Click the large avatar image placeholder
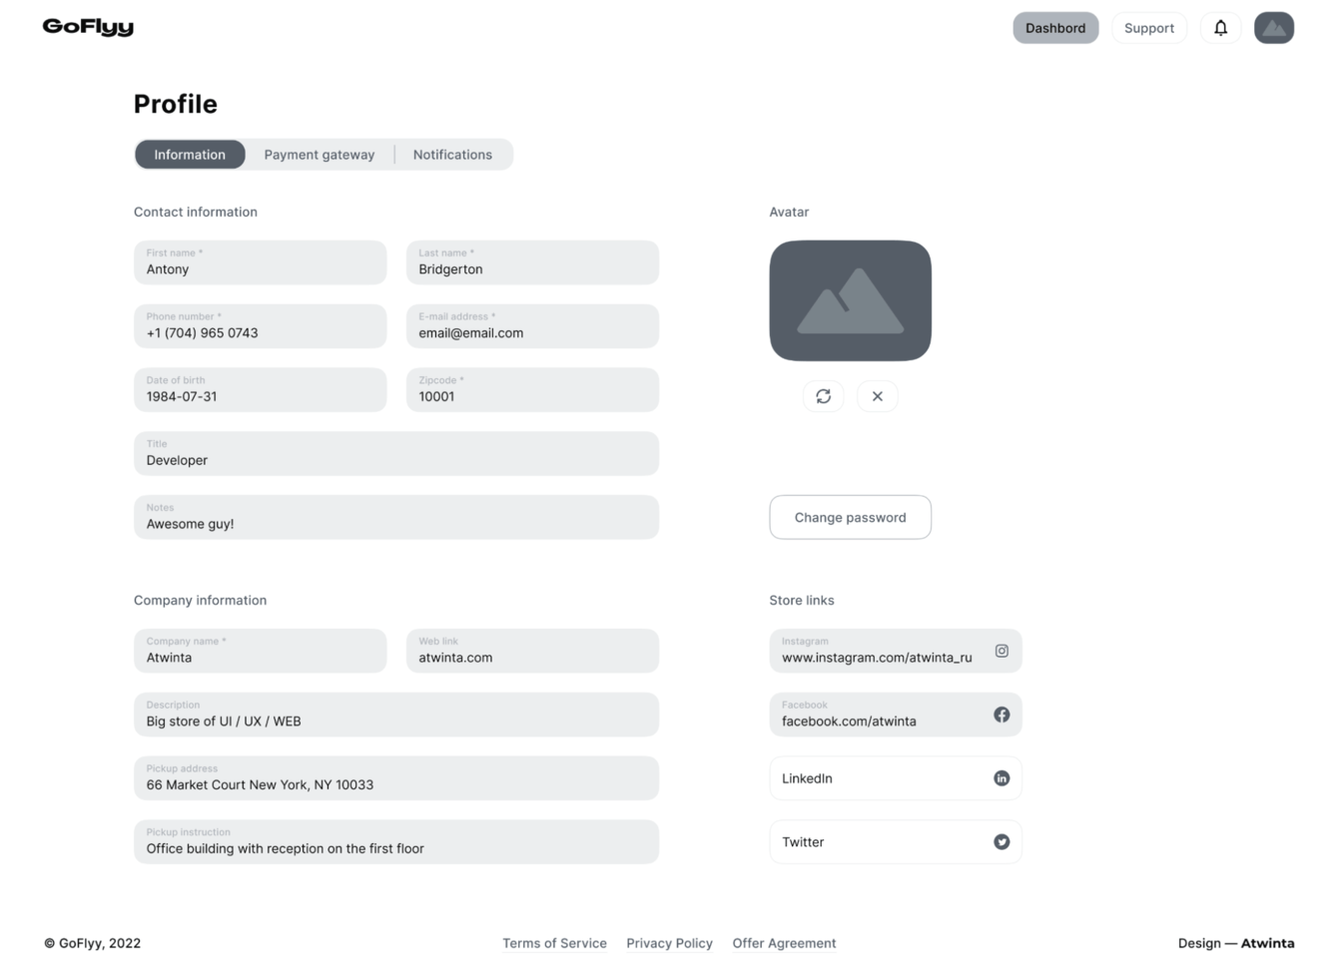Viewport: 1338px width, 971px height. click(x=851, y=300)
